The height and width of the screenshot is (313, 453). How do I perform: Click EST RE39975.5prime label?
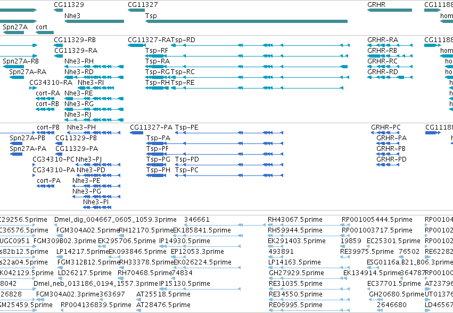[x=367, y=252]
